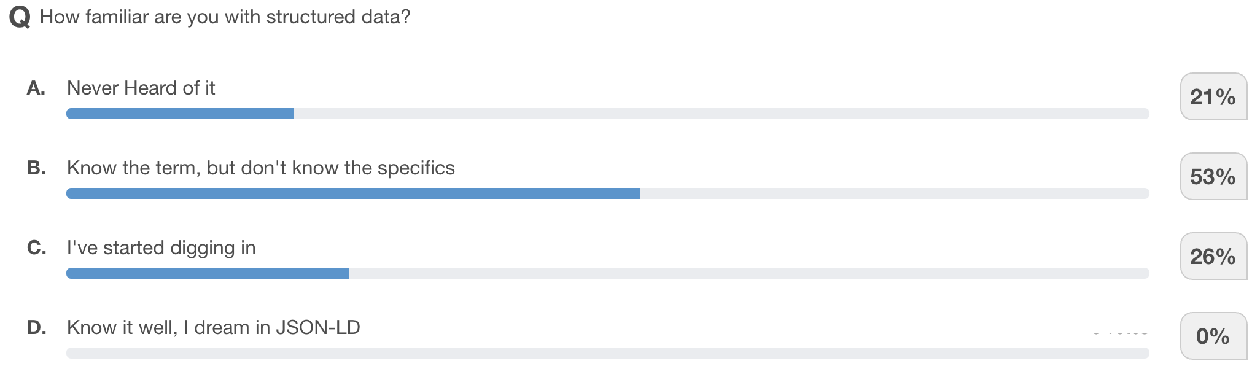Screen dimensions: 1260x377
Task: Select the letter D option marker
Action: coord(36,328)
